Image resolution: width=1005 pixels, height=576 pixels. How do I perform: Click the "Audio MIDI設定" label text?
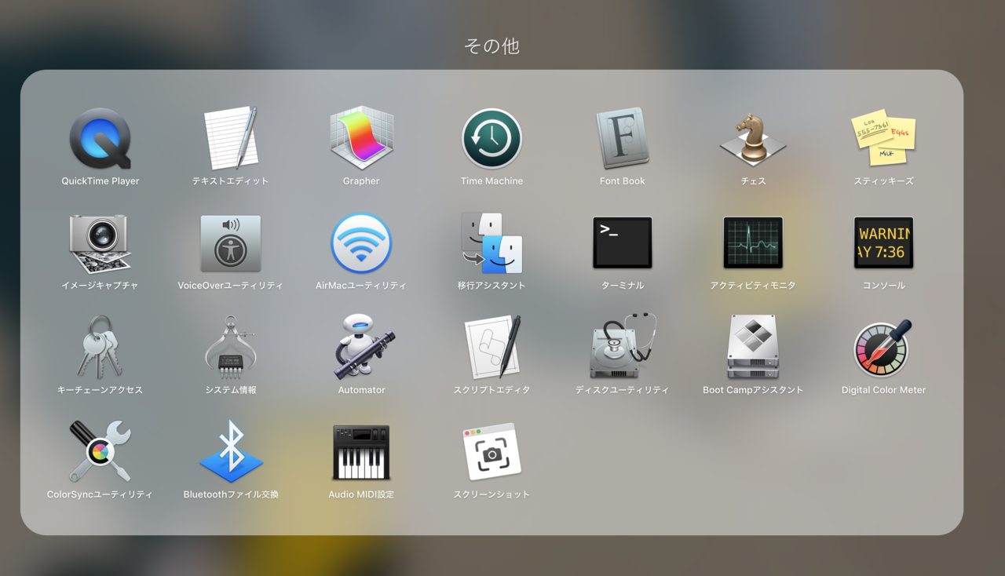click(361, 494)
